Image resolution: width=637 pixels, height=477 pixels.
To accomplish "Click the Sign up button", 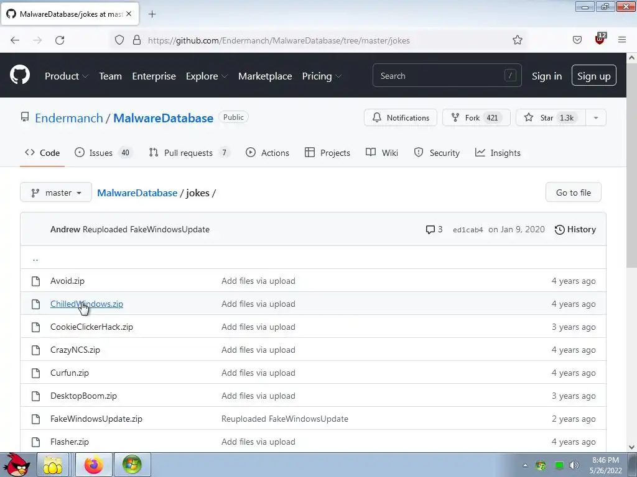I will (593, 75).
